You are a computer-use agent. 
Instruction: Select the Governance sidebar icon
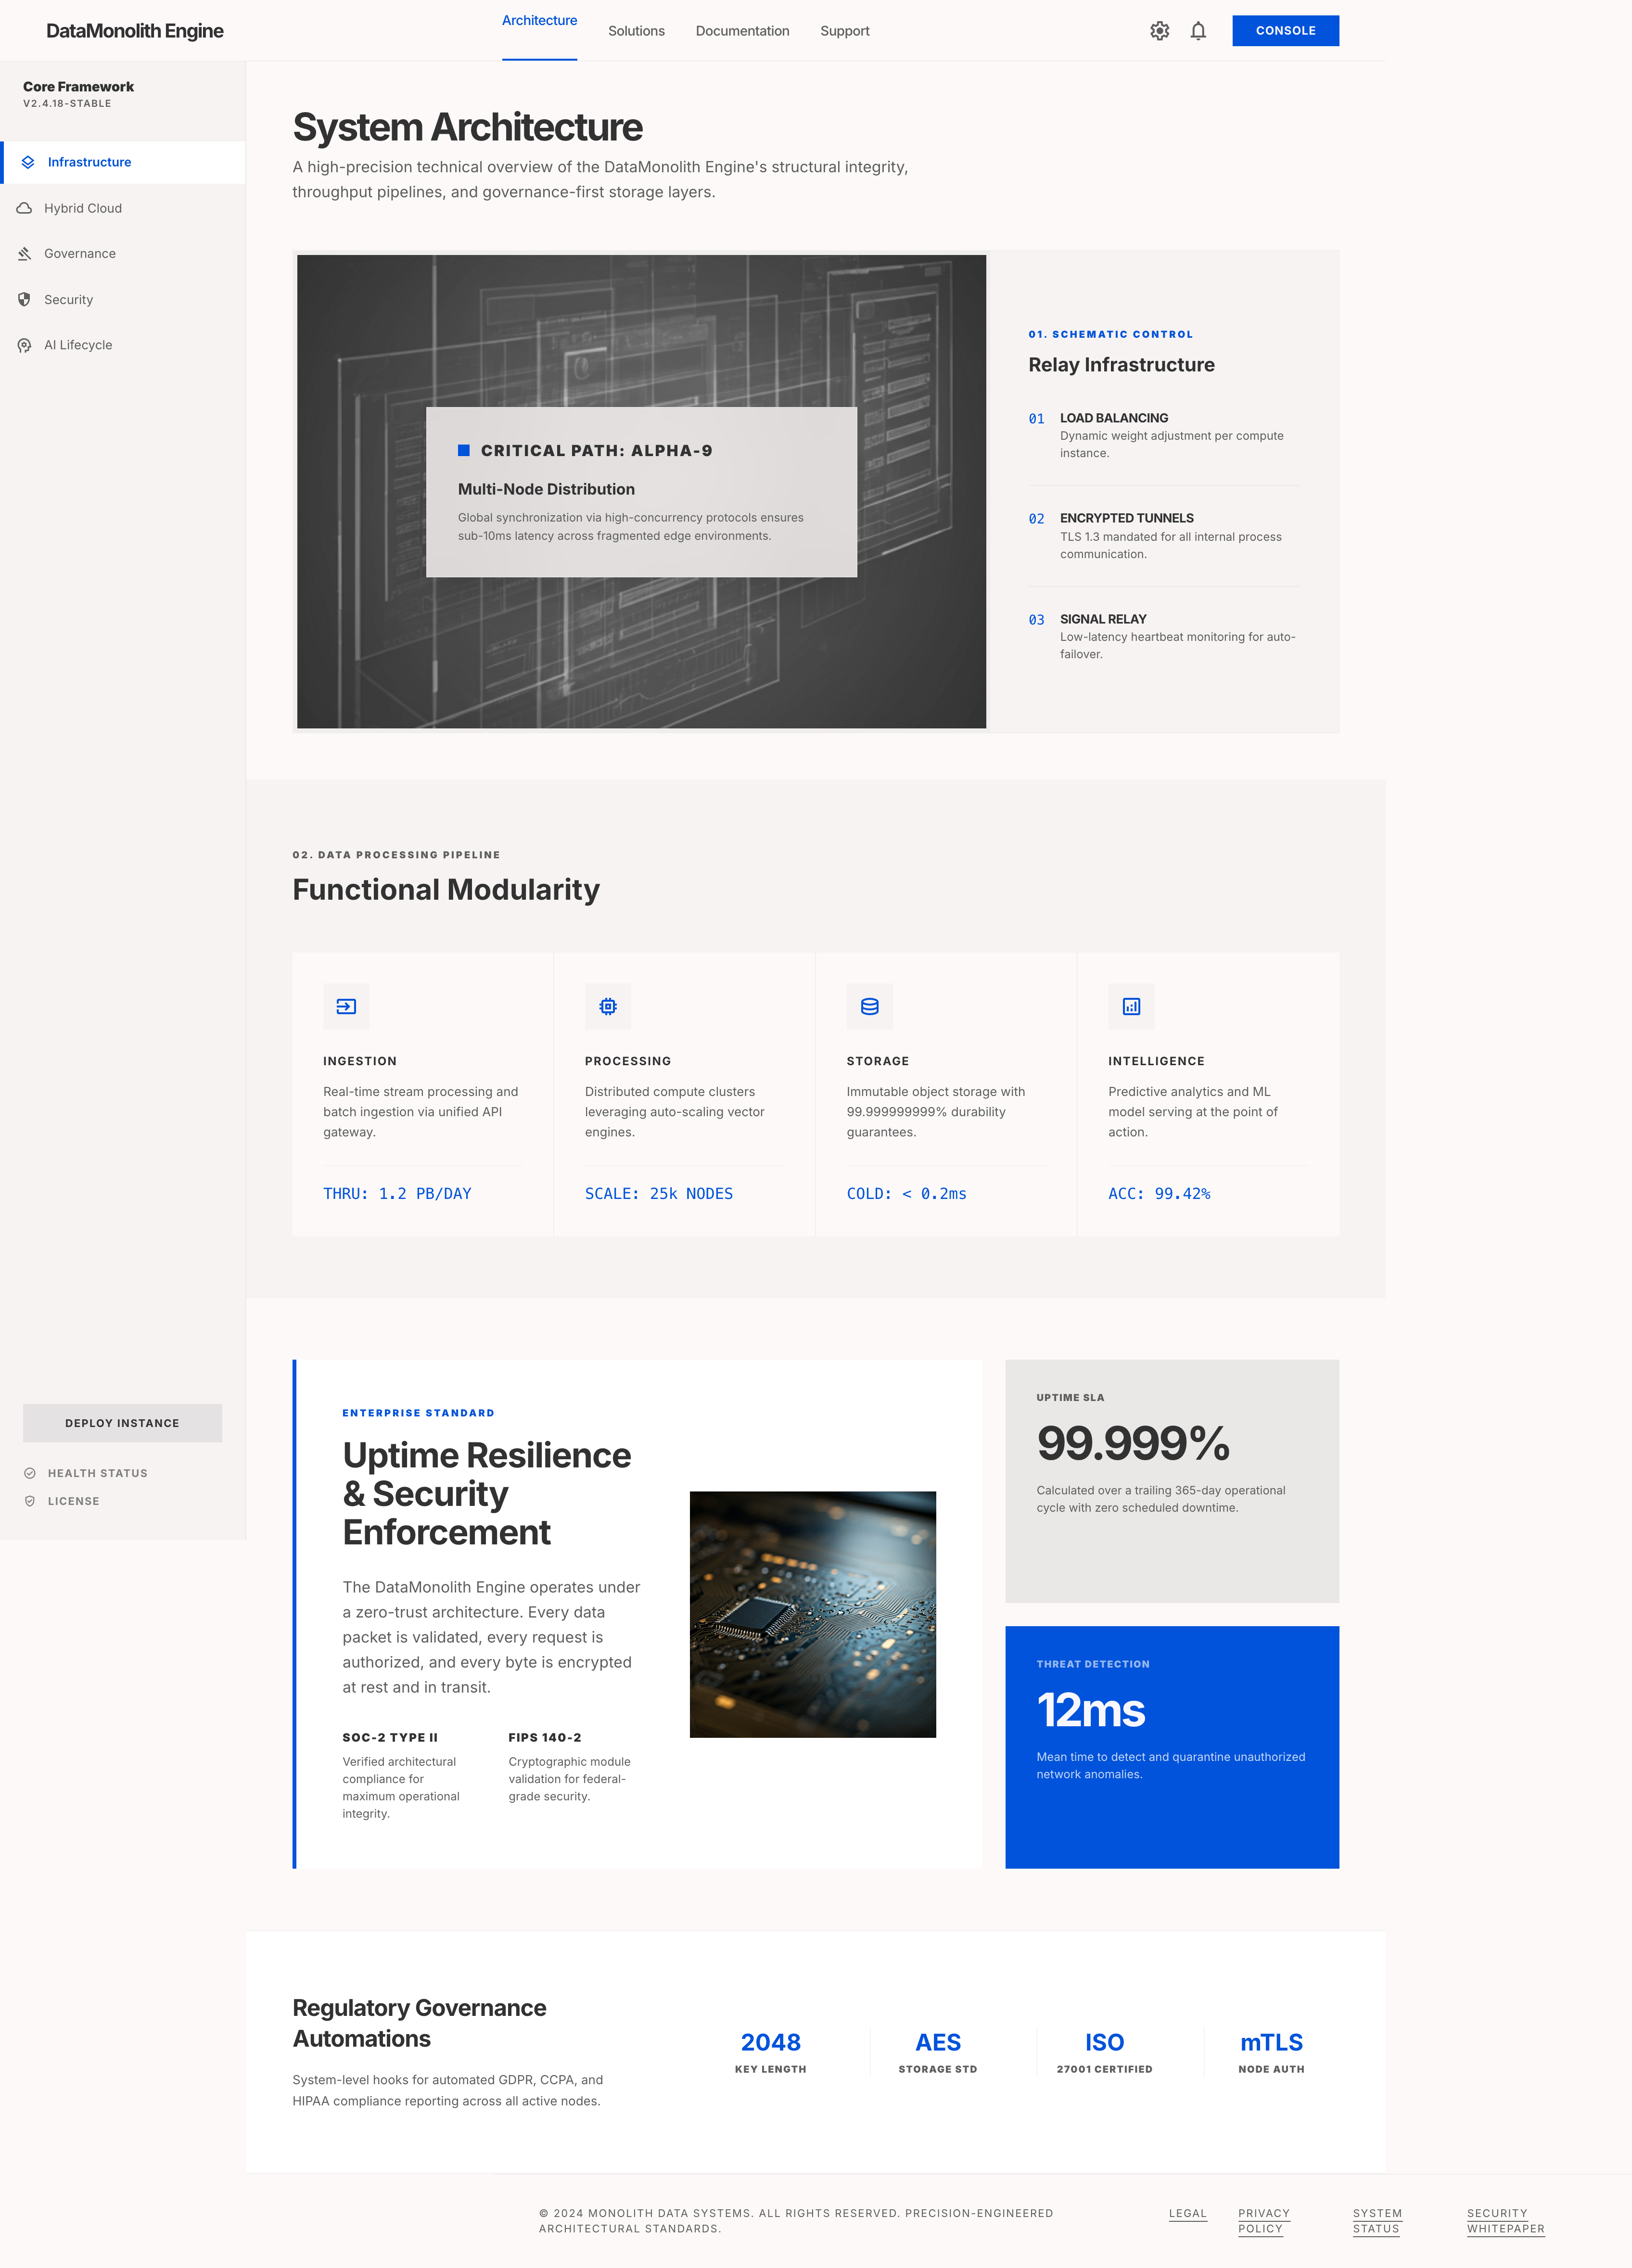(25, 254)
